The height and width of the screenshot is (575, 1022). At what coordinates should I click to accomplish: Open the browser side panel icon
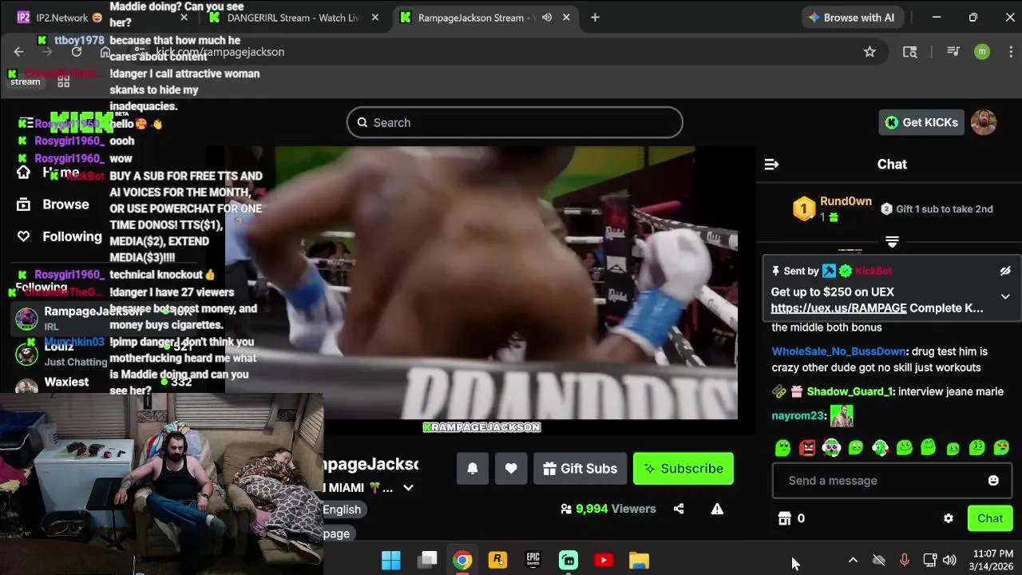pyautogui.click(x=910, y=52)
